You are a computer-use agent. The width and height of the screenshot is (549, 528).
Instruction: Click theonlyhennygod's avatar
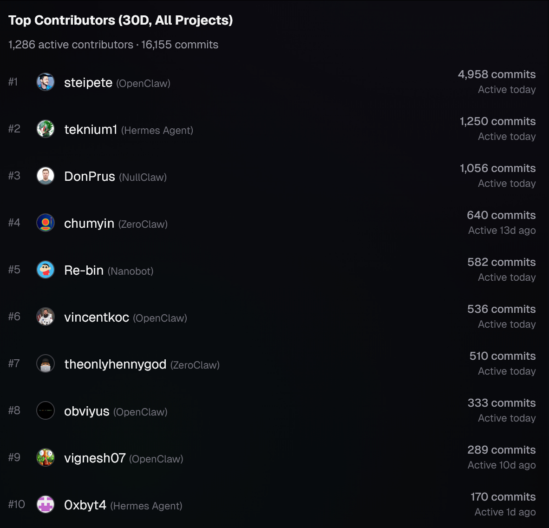(x=46, y=364)
